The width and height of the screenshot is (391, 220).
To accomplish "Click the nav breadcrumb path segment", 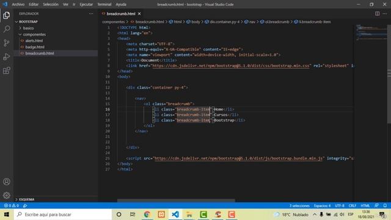I will 252,22.
